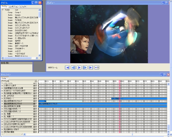Expand the もう怒った～！ layer row

point(2,98)
